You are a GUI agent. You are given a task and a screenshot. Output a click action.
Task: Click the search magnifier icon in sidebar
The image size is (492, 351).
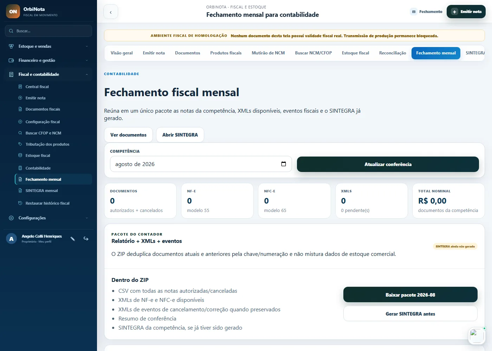(x=11, y=31)
